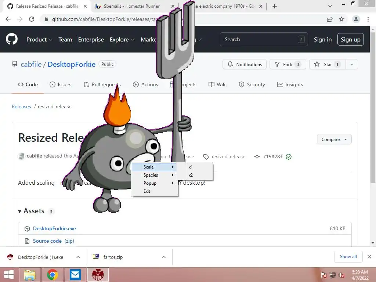Open the Chrome profile avatar icon
Viewport: 376px width, 282px height.
pos(356,19)
